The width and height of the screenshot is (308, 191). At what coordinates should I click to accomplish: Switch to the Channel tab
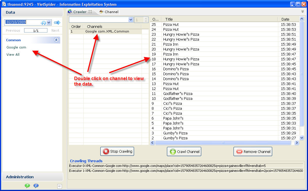pyautogui.click(x=109, y=12)
